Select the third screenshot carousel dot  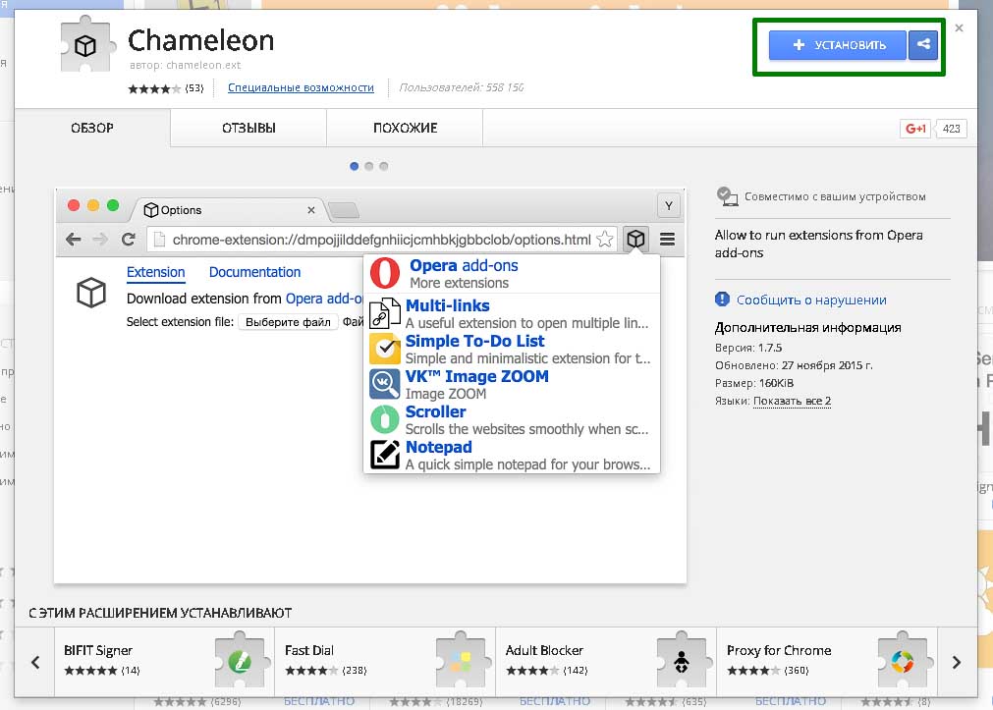pos(384,166)
